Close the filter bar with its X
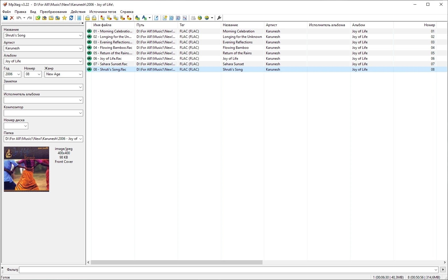Viewport: 448px width, 280px height. 2,268
